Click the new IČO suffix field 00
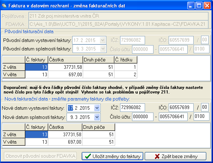The height and width of the screenshot is (163, 213). coord(205,108)
